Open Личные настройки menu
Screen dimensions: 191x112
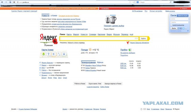156,11
